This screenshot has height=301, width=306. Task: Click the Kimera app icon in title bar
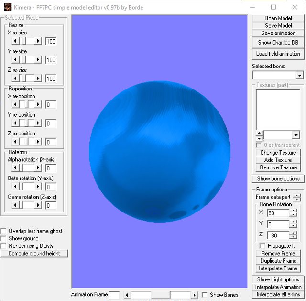8,7
